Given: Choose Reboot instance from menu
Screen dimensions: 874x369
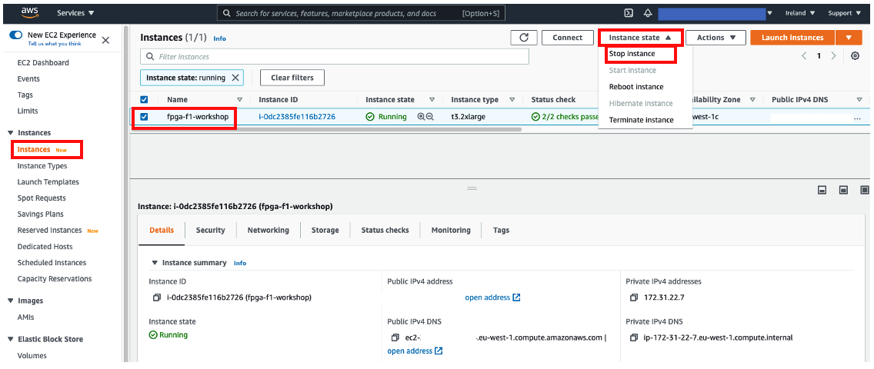Looking at the screenshot, I should point(636,87).
